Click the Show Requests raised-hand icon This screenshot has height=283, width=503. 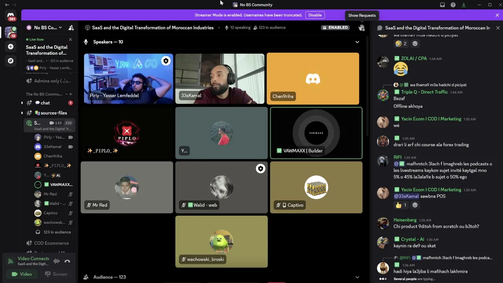click(x=362, y=28)
